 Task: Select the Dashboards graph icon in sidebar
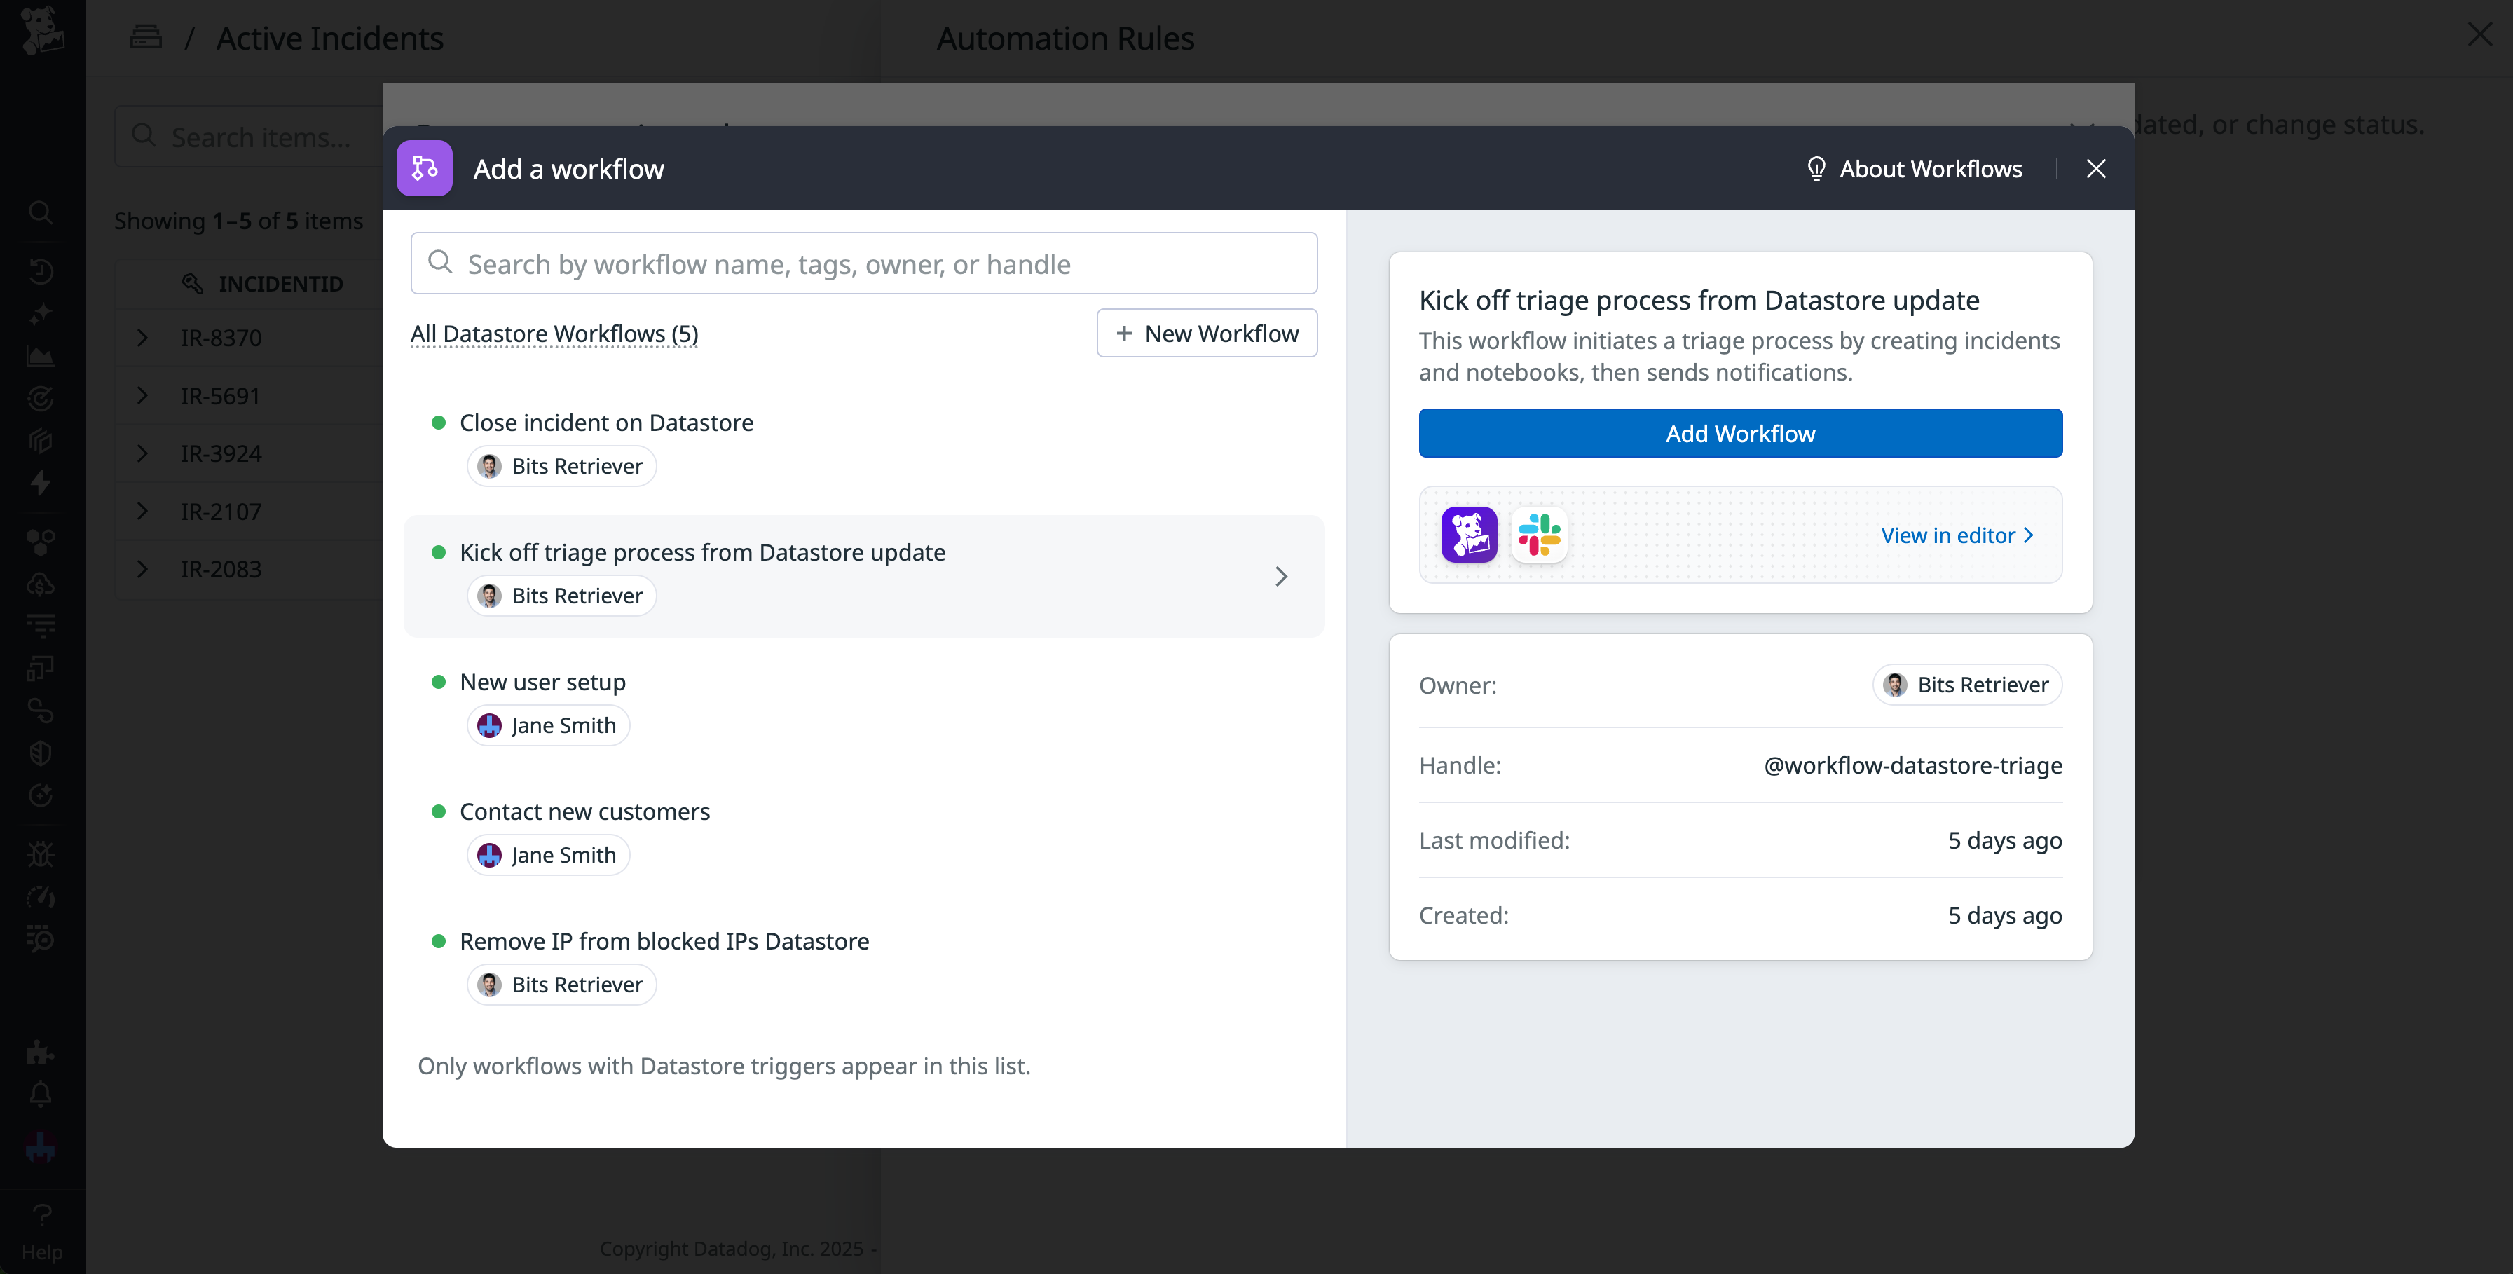coord(41,355)
